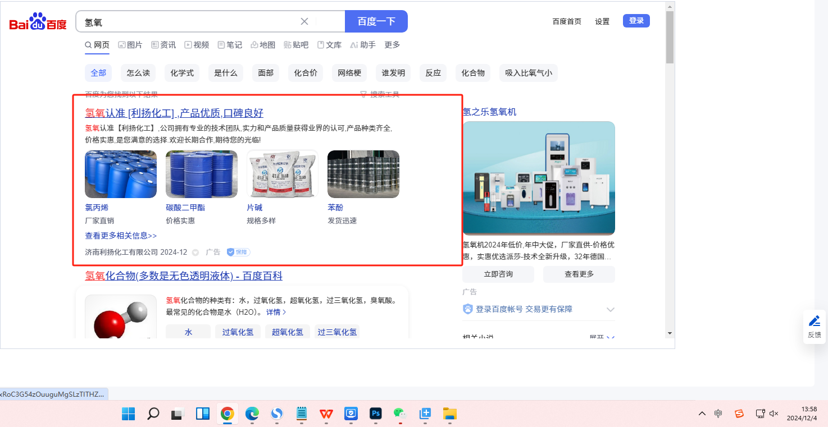Open WeChat from the taskbar
828x427 pixels.
coord(399,414)
